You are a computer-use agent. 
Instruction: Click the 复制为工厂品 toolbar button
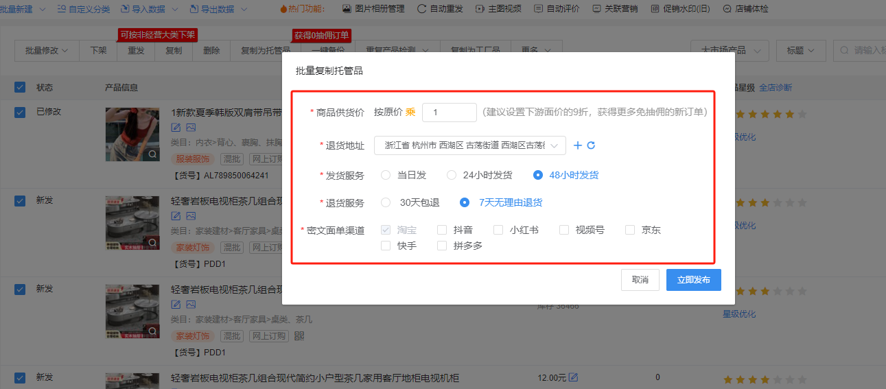point(475,51)
